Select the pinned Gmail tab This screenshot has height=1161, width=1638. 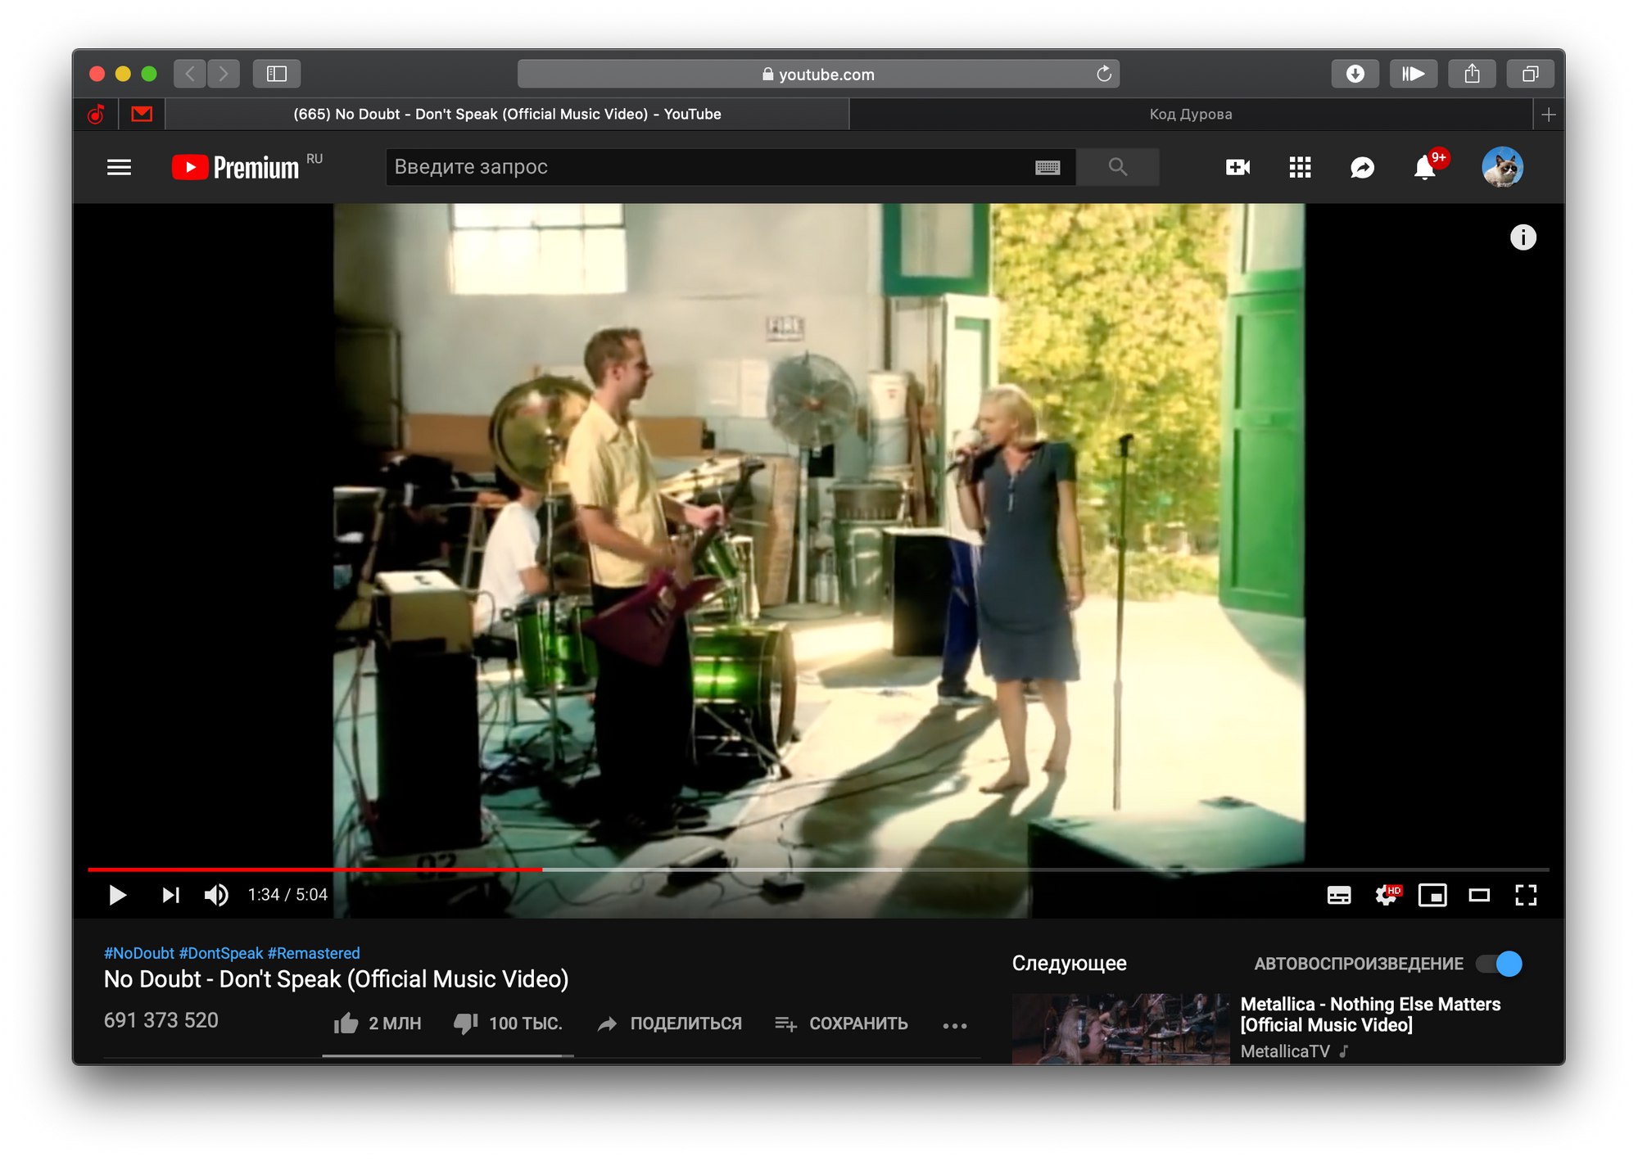tap(142, 114)
